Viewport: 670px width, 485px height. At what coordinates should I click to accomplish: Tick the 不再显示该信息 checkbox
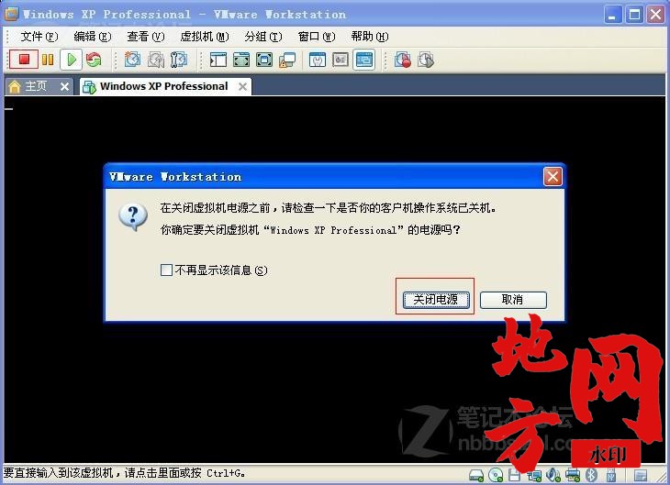coord(166,270)
